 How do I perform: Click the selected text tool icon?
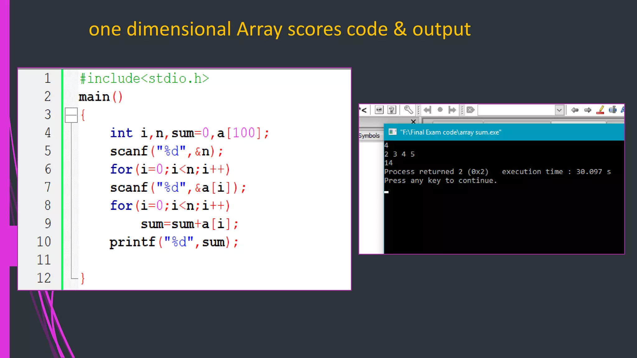(612, 110)
